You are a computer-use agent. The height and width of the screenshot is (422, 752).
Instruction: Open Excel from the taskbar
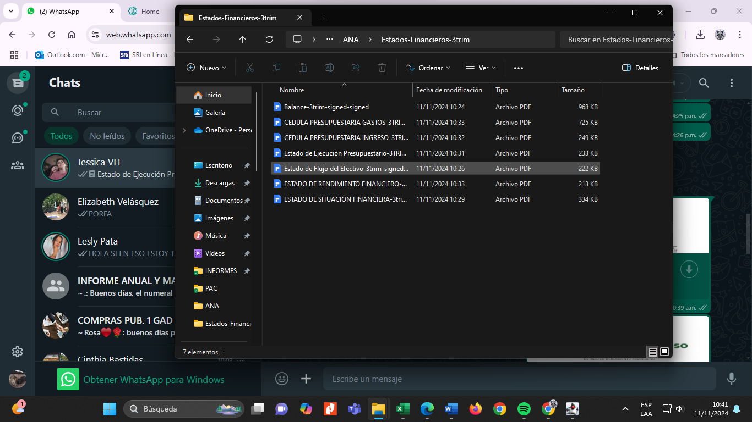click(x=402, y=409)
